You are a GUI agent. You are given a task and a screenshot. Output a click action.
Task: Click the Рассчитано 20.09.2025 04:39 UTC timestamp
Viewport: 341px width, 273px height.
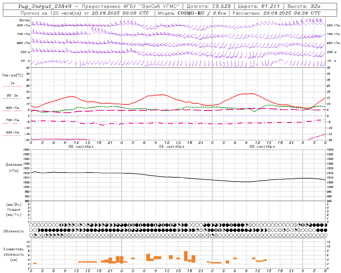(277, 13)
